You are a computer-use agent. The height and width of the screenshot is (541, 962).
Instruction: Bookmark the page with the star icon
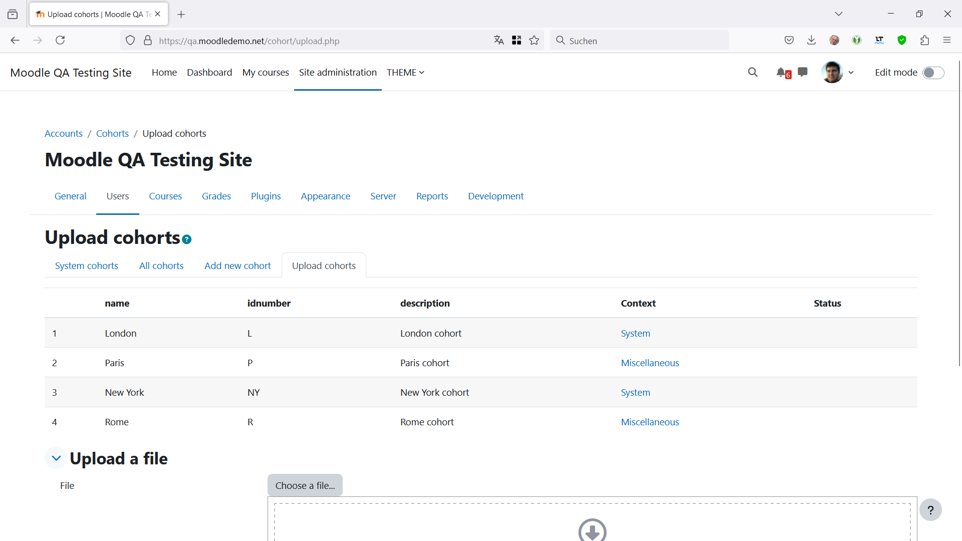(x=534, y=40)
